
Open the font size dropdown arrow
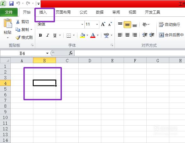point(97,24)
